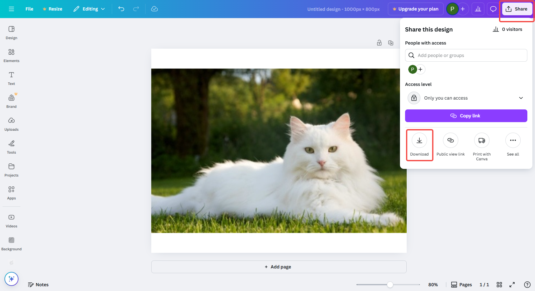Click Upgrade your plan button
The width and height of the screenshot is (535, 291).
(x=416, y=9)
